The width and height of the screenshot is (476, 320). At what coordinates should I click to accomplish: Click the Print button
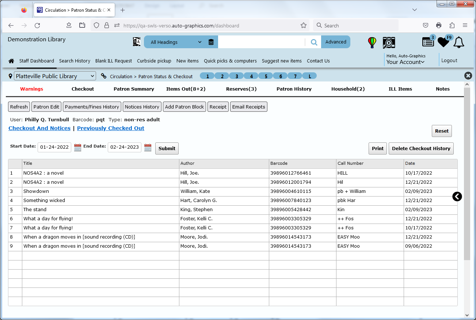coord(378,148)
